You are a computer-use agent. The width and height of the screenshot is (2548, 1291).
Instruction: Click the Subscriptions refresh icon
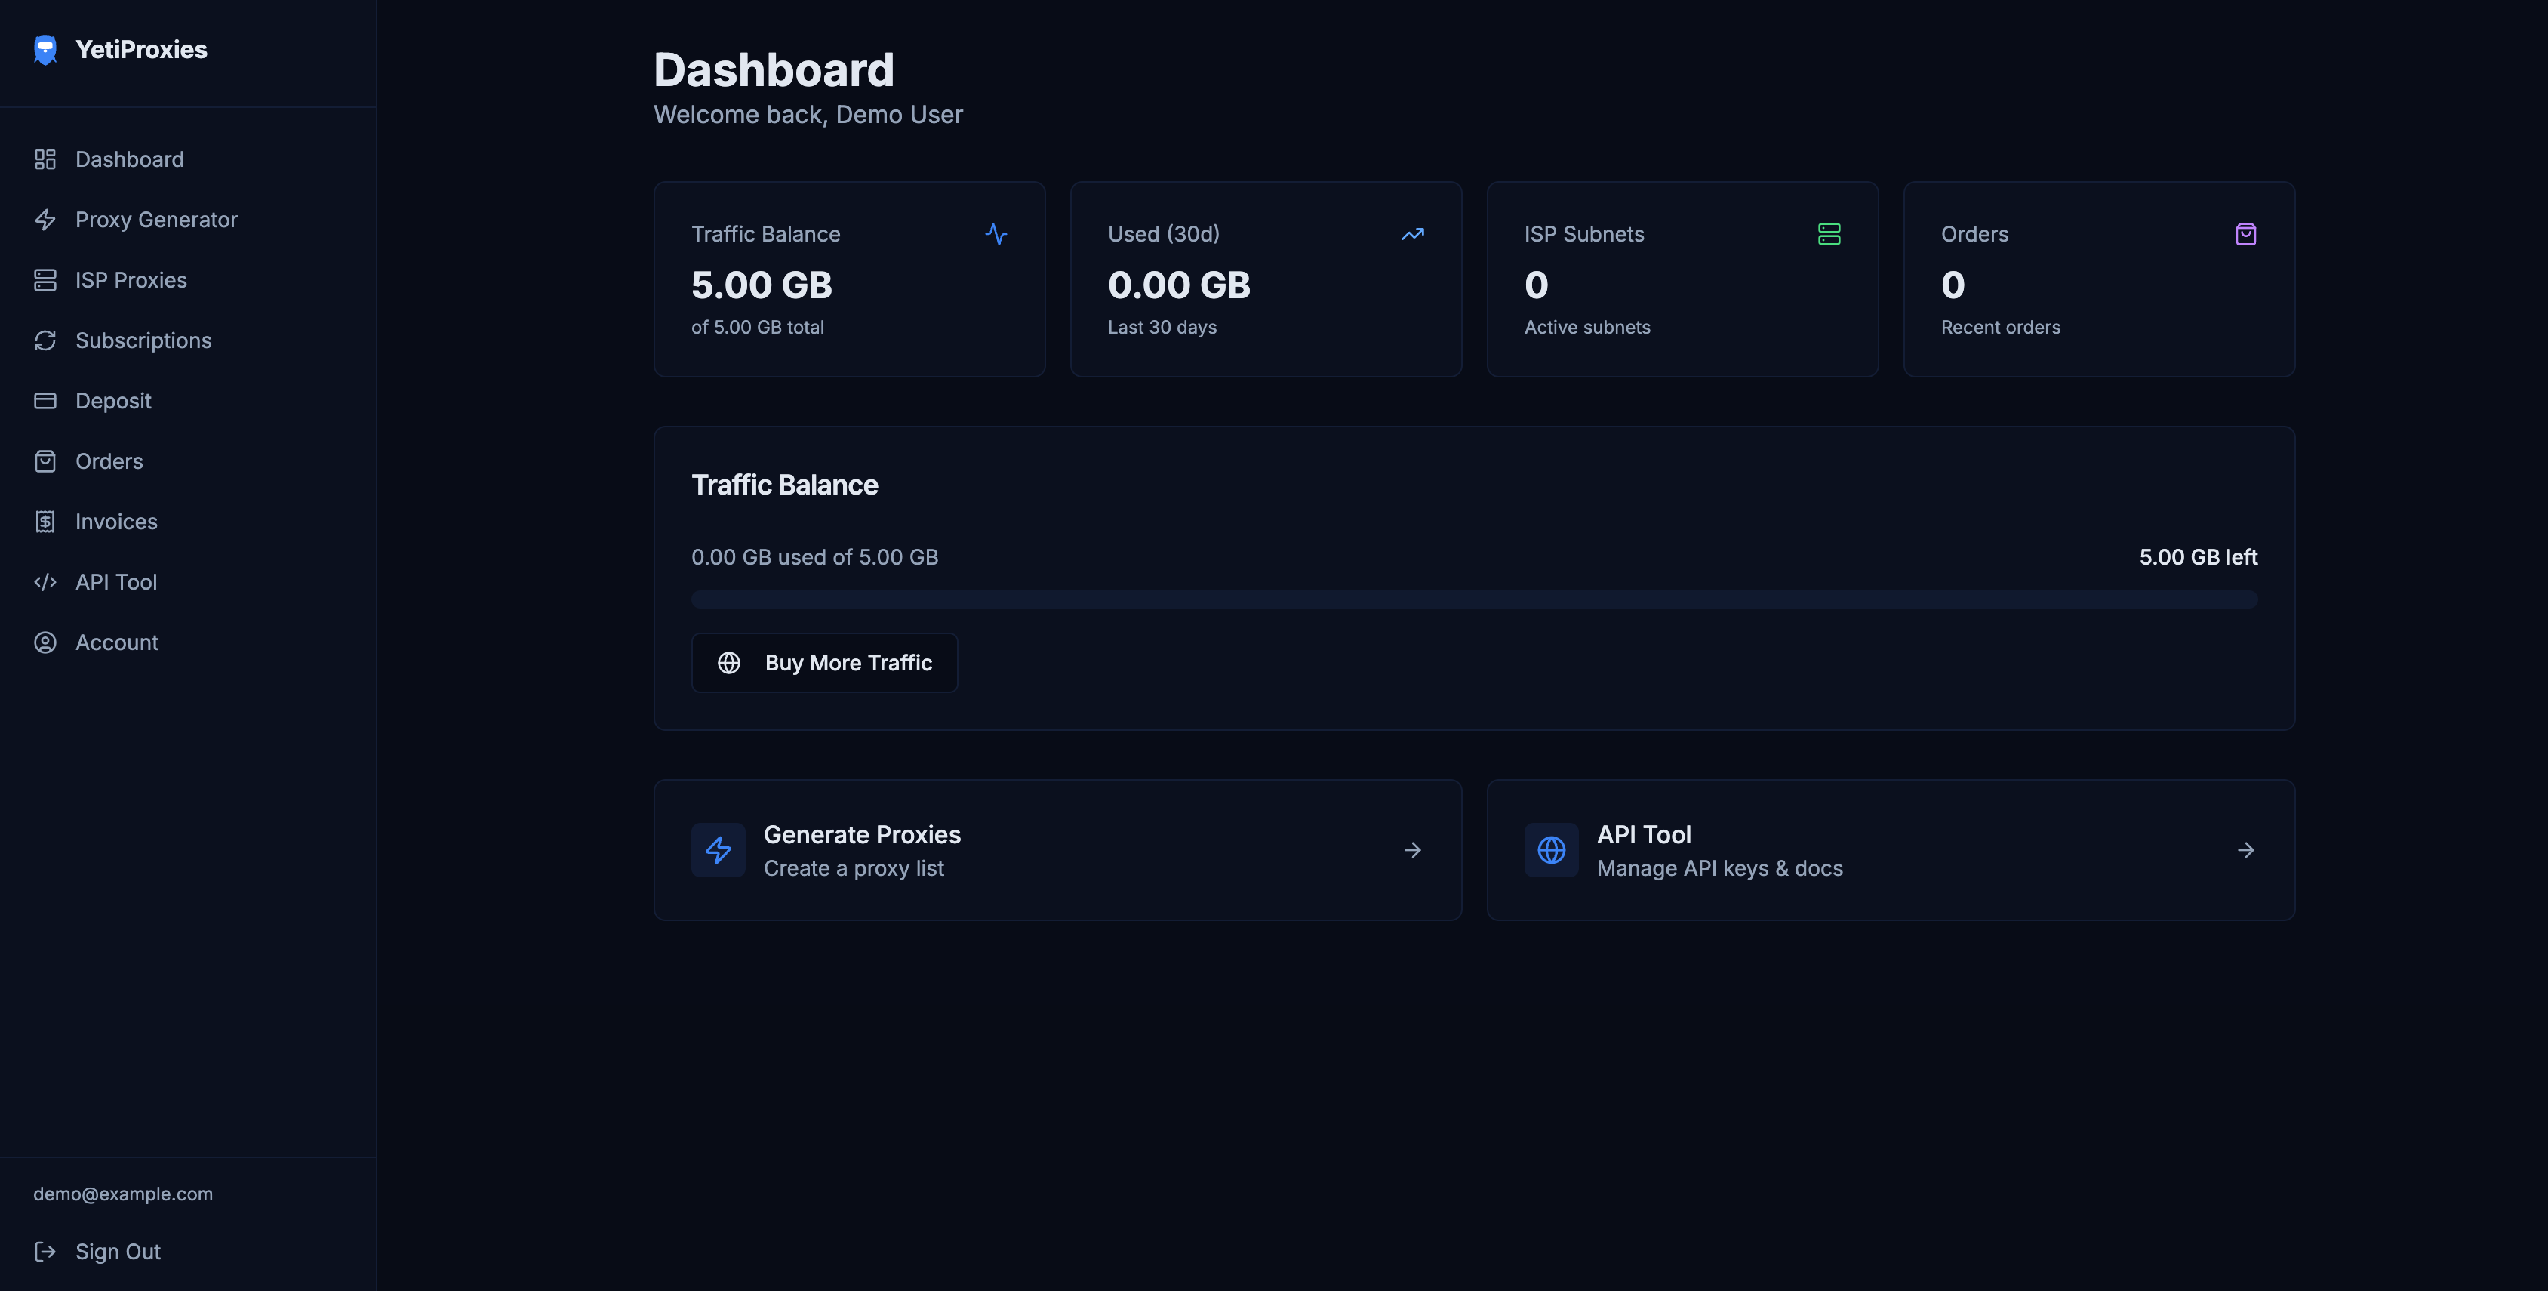point(45,340)
